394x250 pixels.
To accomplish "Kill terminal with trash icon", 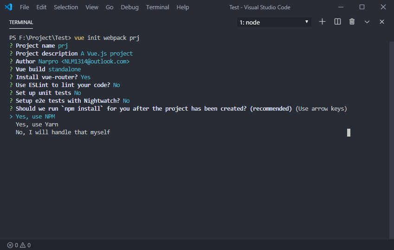I will (352, 22).
